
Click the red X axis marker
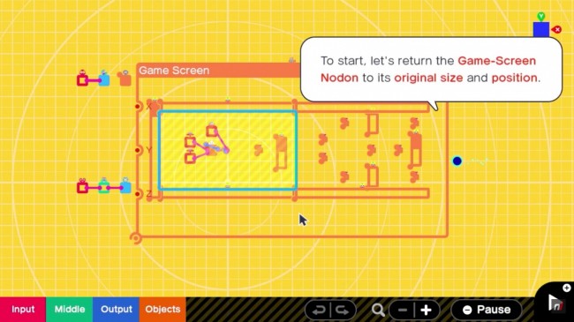tap(557, 30)
